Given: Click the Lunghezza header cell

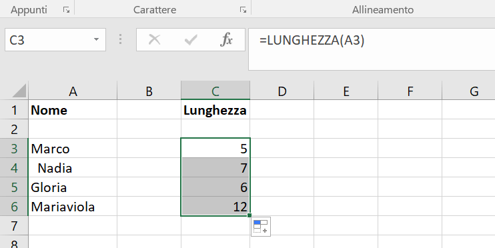Looking at the screenshot, I should (x=215, y=110).
